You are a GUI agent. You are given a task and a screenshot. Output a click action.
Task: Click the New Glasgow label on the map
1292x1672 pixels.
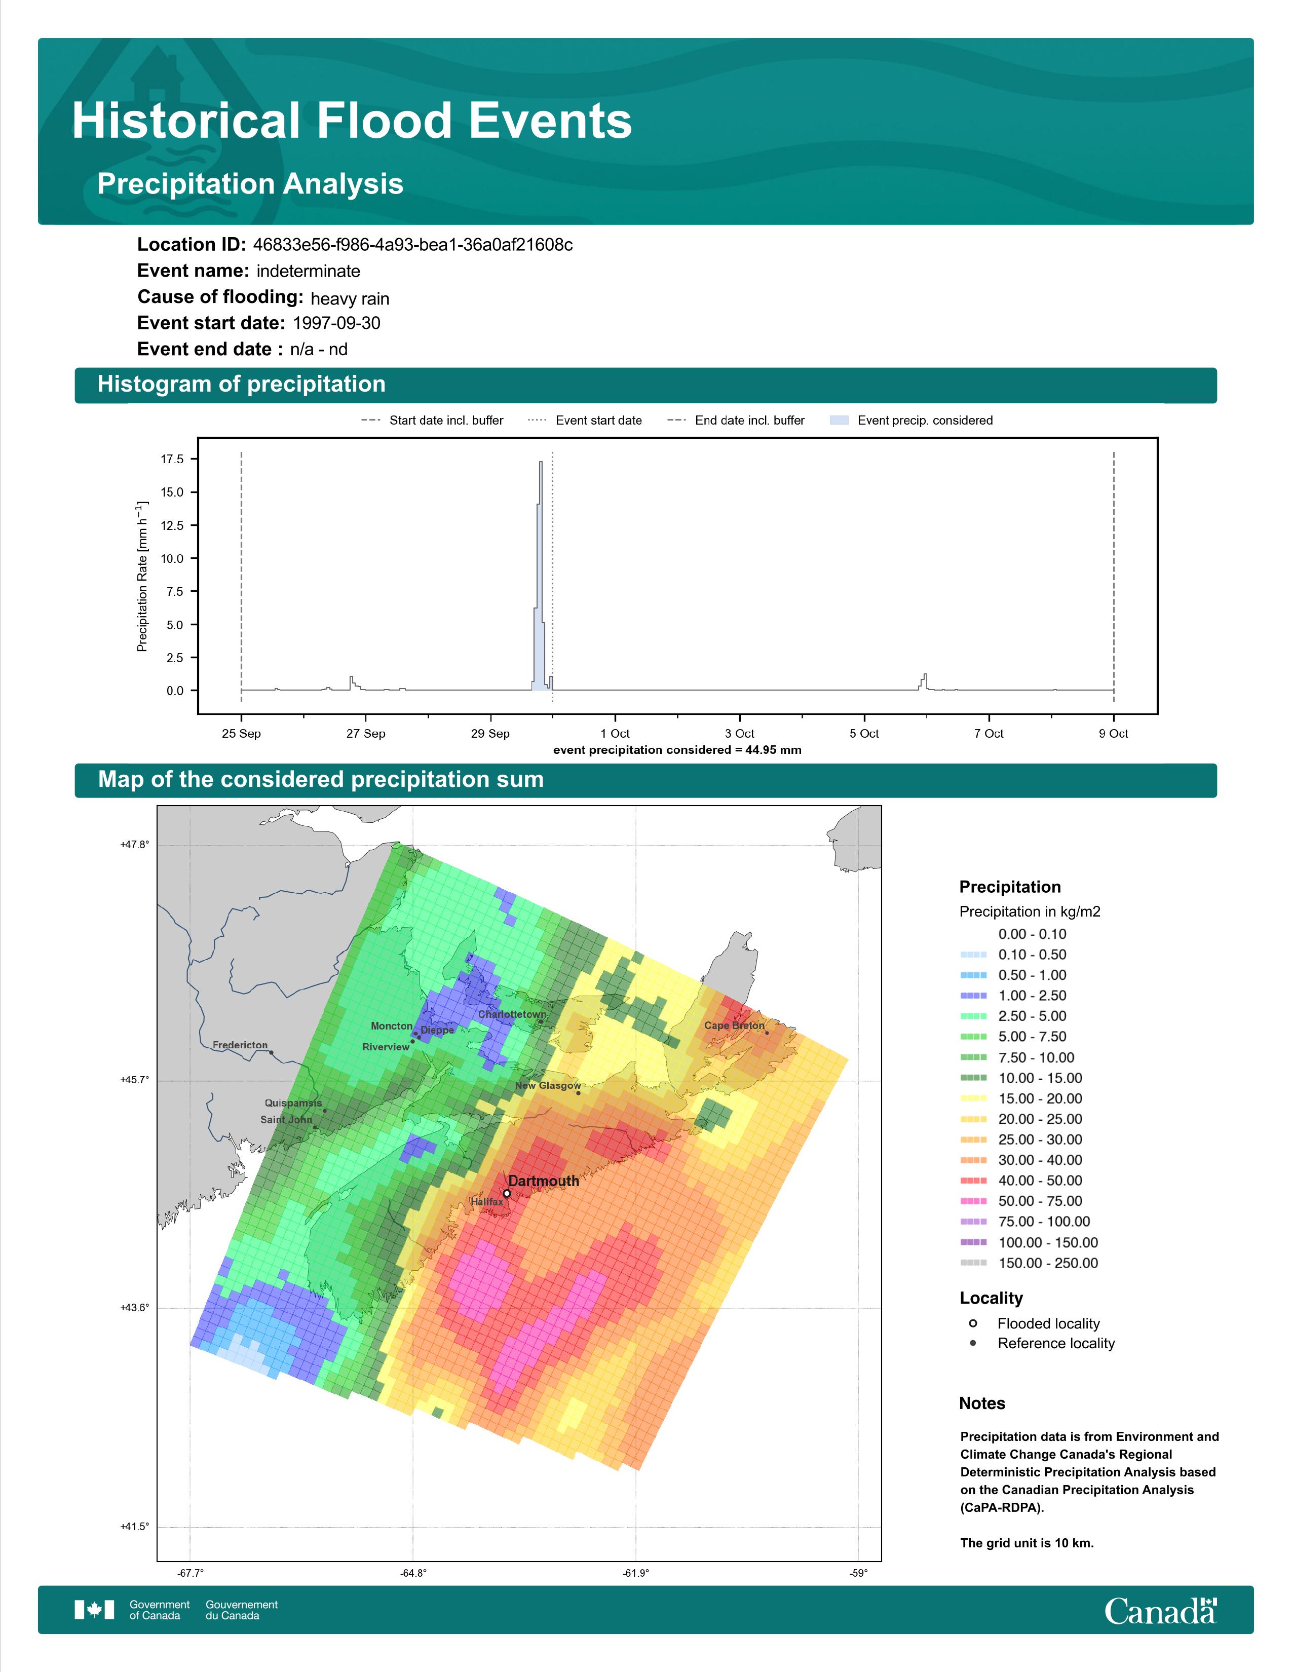548,1086
